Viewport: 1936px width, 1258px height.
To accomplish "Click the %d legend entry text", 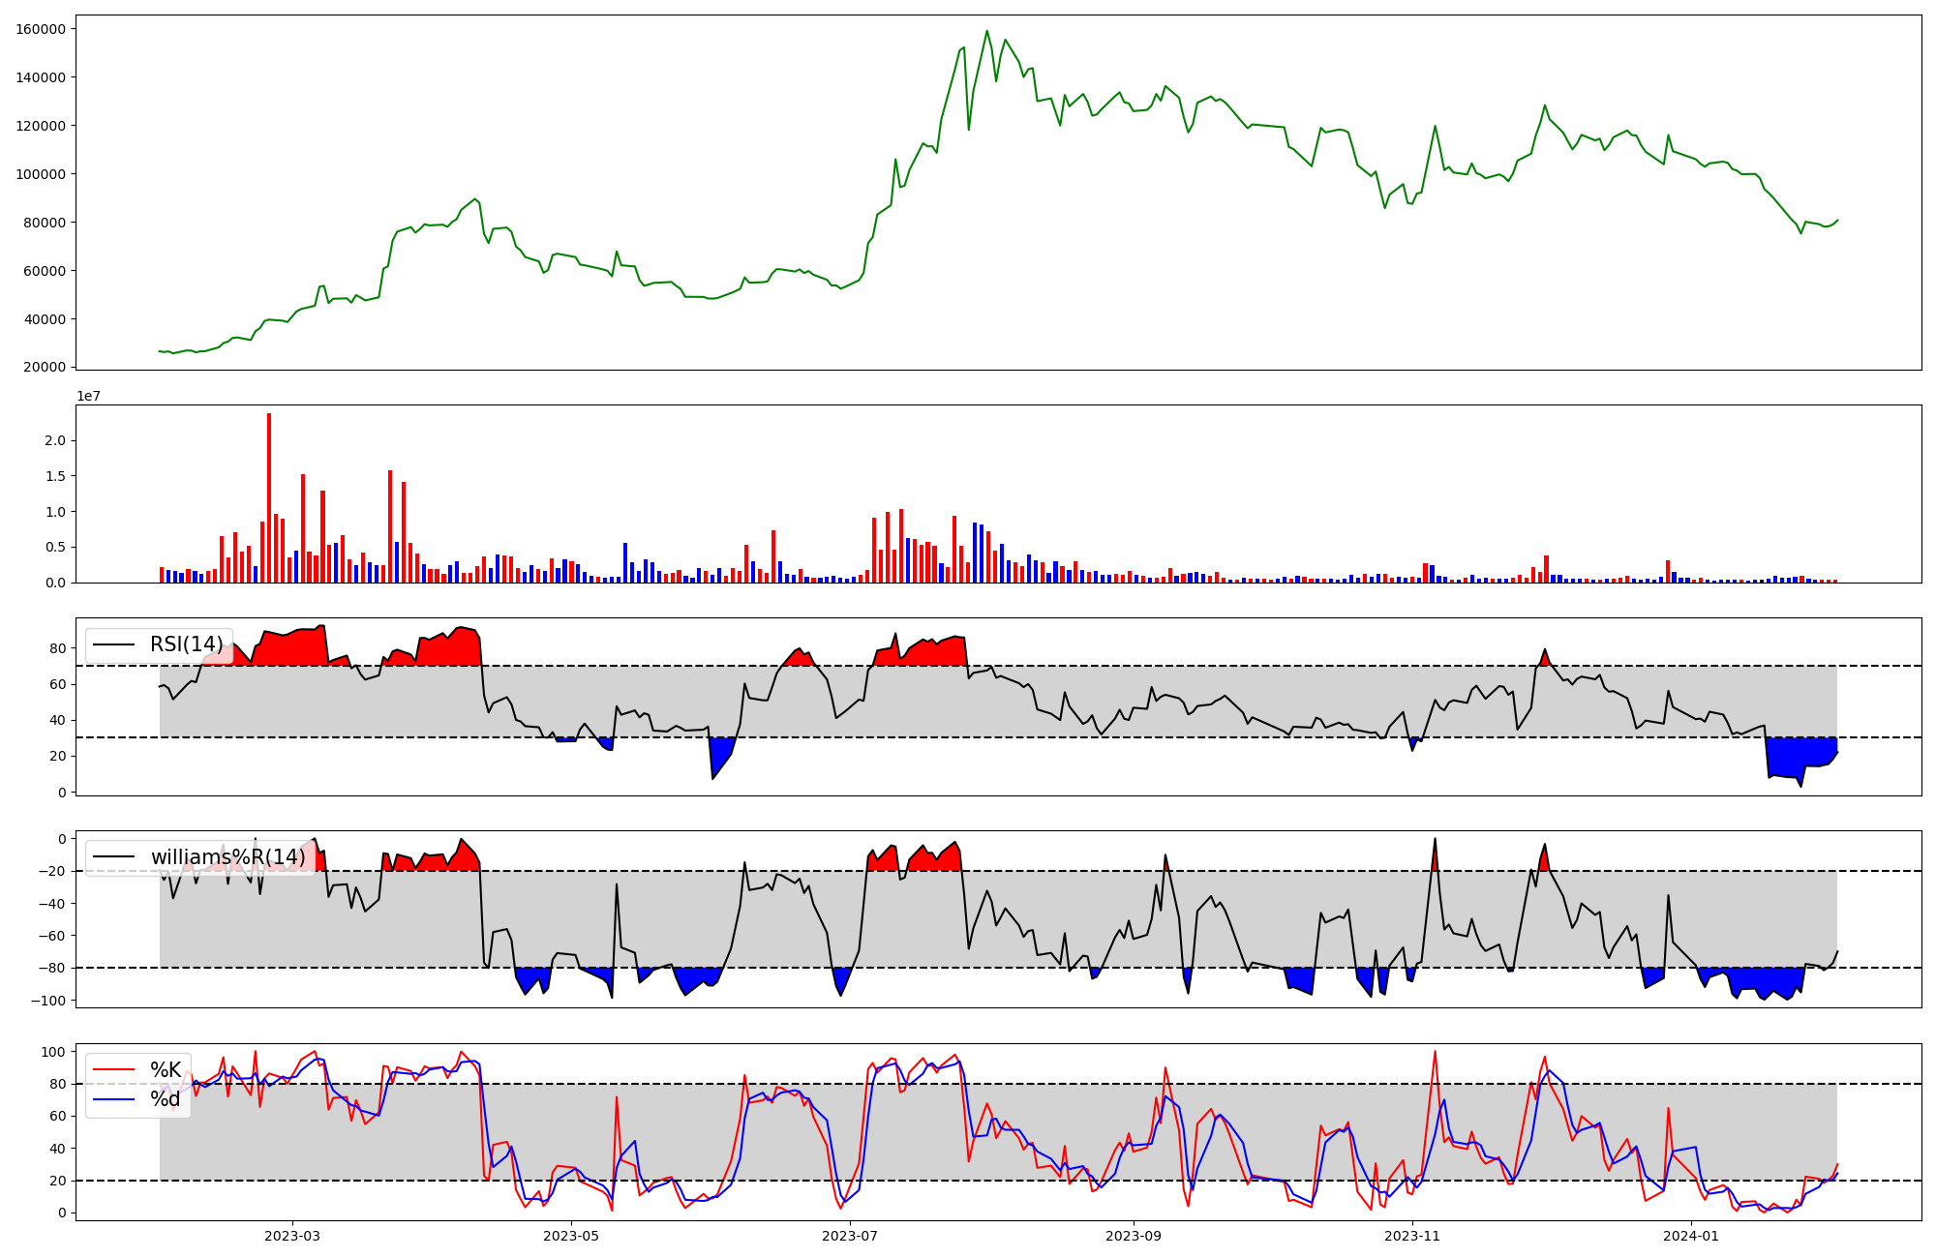I will (x=166, y=1099).
